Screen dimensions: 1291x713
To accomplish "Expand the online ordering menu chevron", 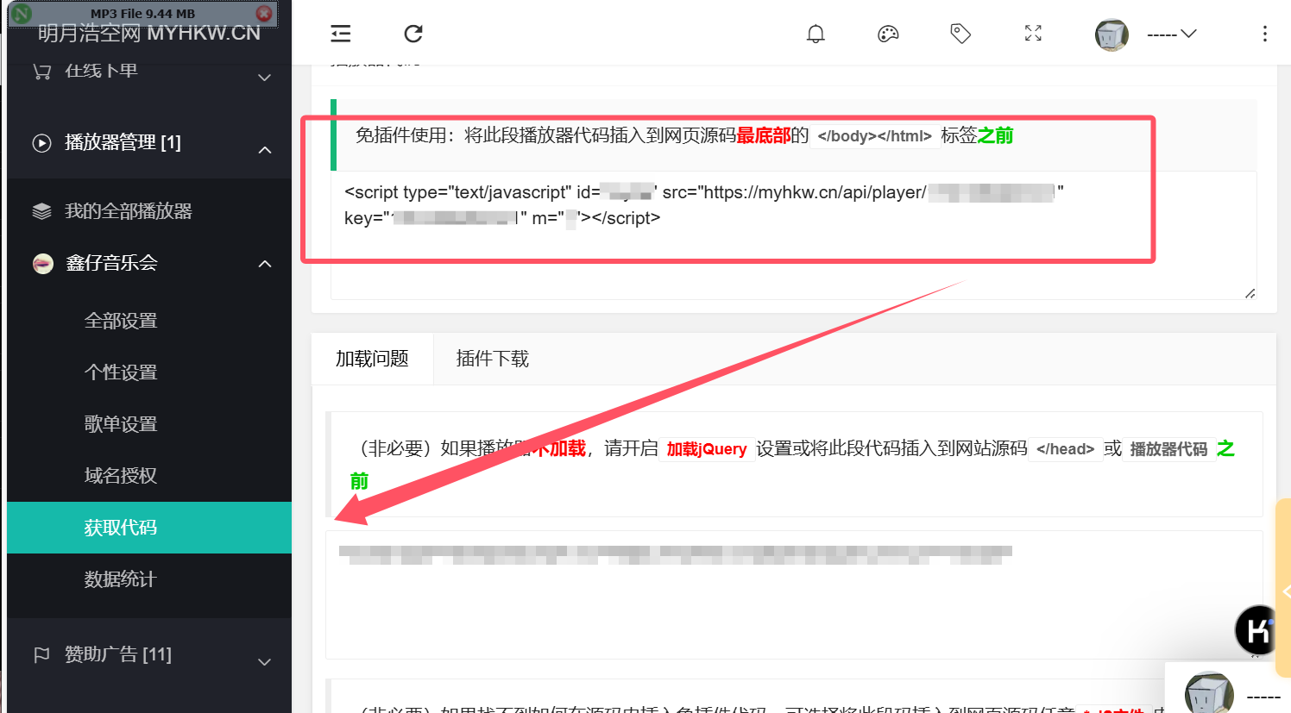I will pos(265,77).
